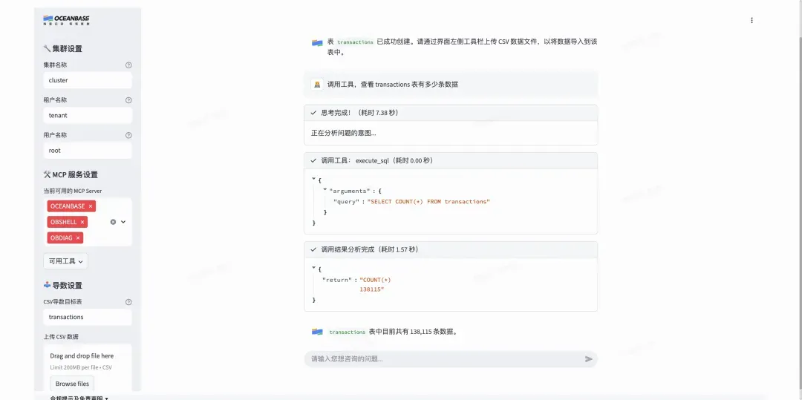Edit the 租户名称 field with tenant

pyautogui.click(x=88, y=116)
